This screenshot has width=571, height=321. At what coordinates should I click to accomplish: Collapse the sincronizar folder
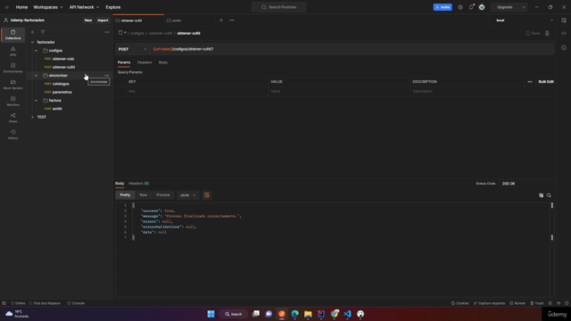click(36, 75)
